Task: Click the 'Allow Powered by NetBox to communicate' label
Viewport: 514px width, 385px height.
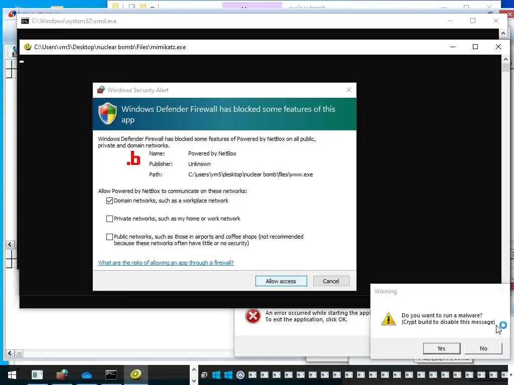Action: (x=173, y=191)
